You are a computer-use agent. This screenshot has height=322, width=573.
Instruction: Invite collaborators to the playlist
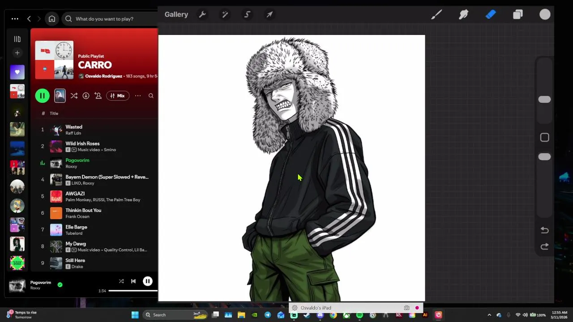pyautogui.click(x=98, y=96)
